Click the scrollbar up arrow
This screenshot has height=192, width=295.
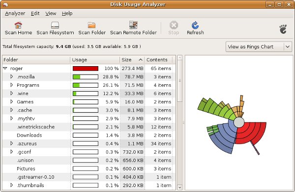[179, 58]
